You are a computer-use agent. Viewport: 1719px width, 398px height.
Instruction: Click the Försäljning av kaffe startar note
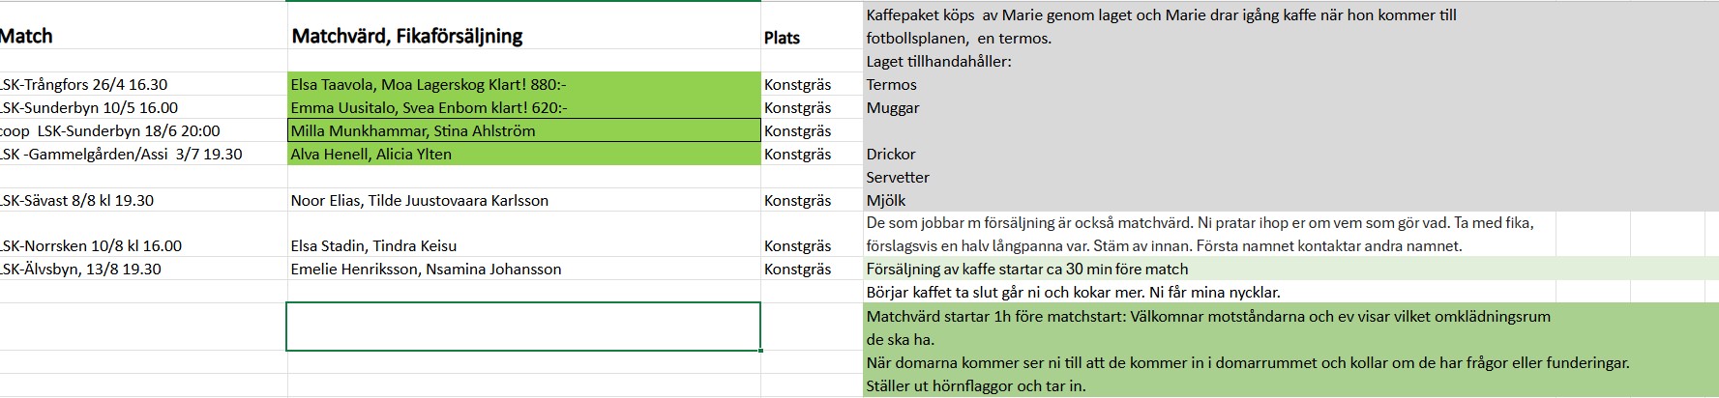tap(1027, 270)
